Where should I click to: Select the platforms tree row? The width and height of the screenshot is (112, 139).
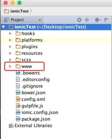(x=56, y=40)
